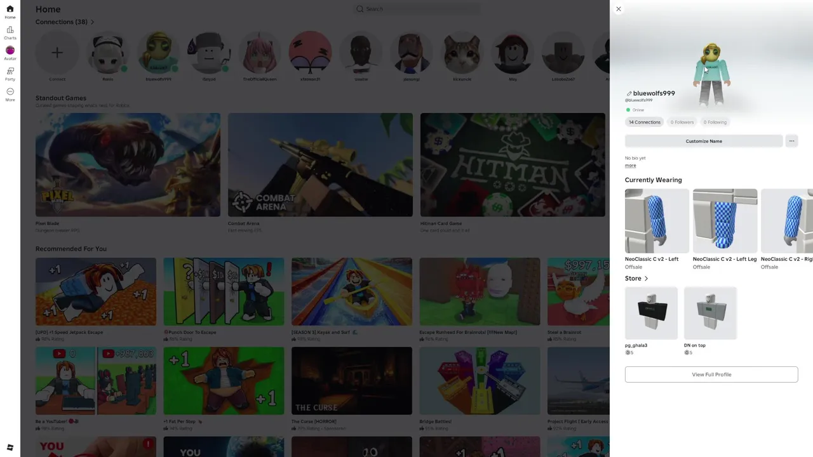Open Charts in the left sidebar
This screenshot has width=813, height=457.
click(10, 33)
